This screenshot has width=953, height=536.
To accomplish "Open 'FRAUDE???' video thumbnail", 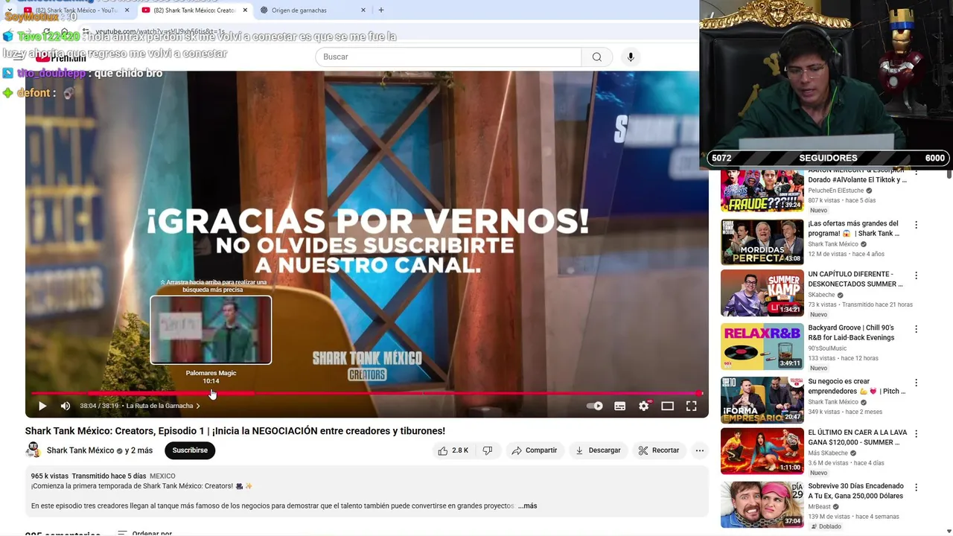I will coord(762,191).
